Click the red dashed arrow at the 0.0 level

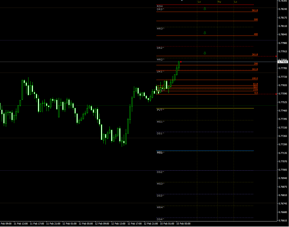pos(276,94)
